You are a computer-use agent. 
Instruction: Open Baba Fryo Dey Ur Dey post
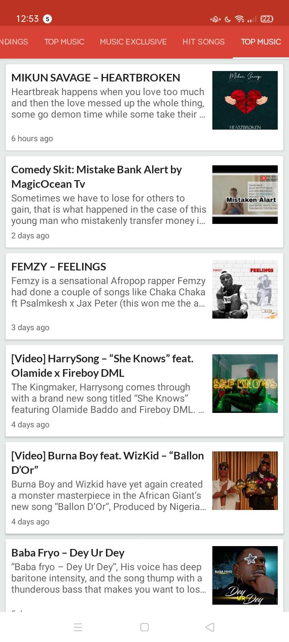click(x=68, y=553)
